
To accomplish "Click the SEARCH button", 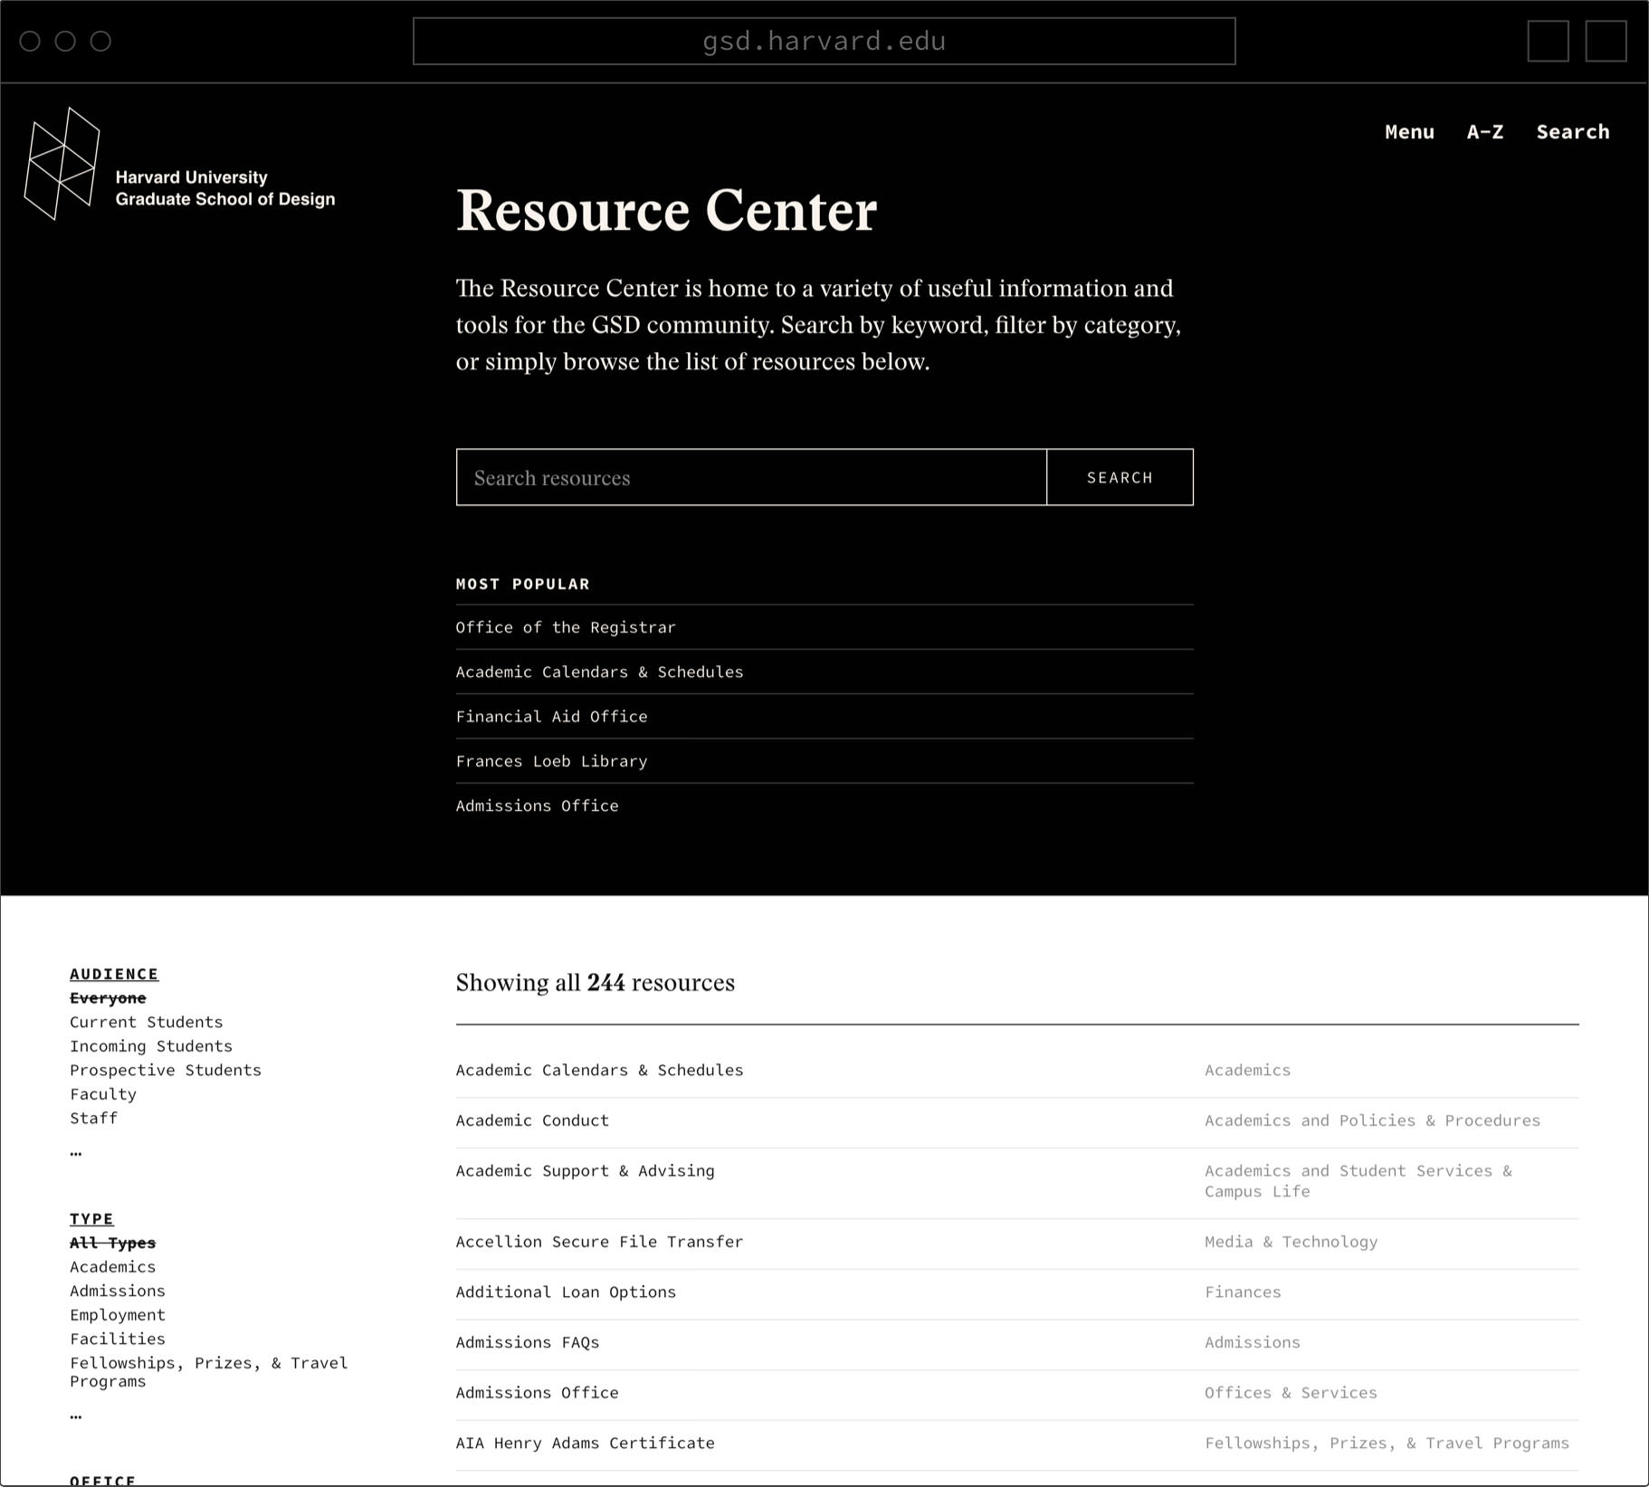I will click(1120, 477).
